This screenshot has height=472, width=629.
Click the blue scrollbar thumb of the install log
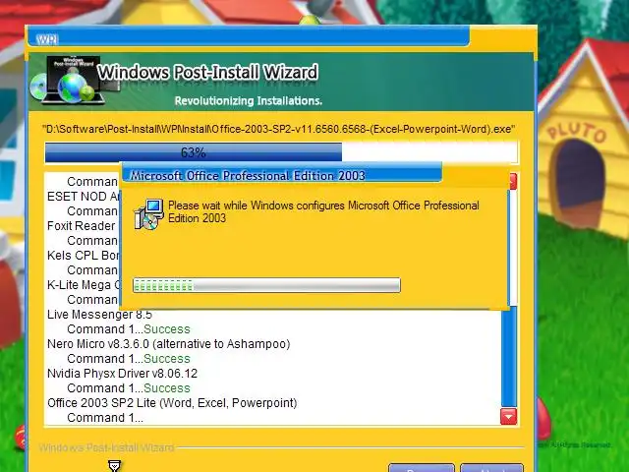coord(509,357)
